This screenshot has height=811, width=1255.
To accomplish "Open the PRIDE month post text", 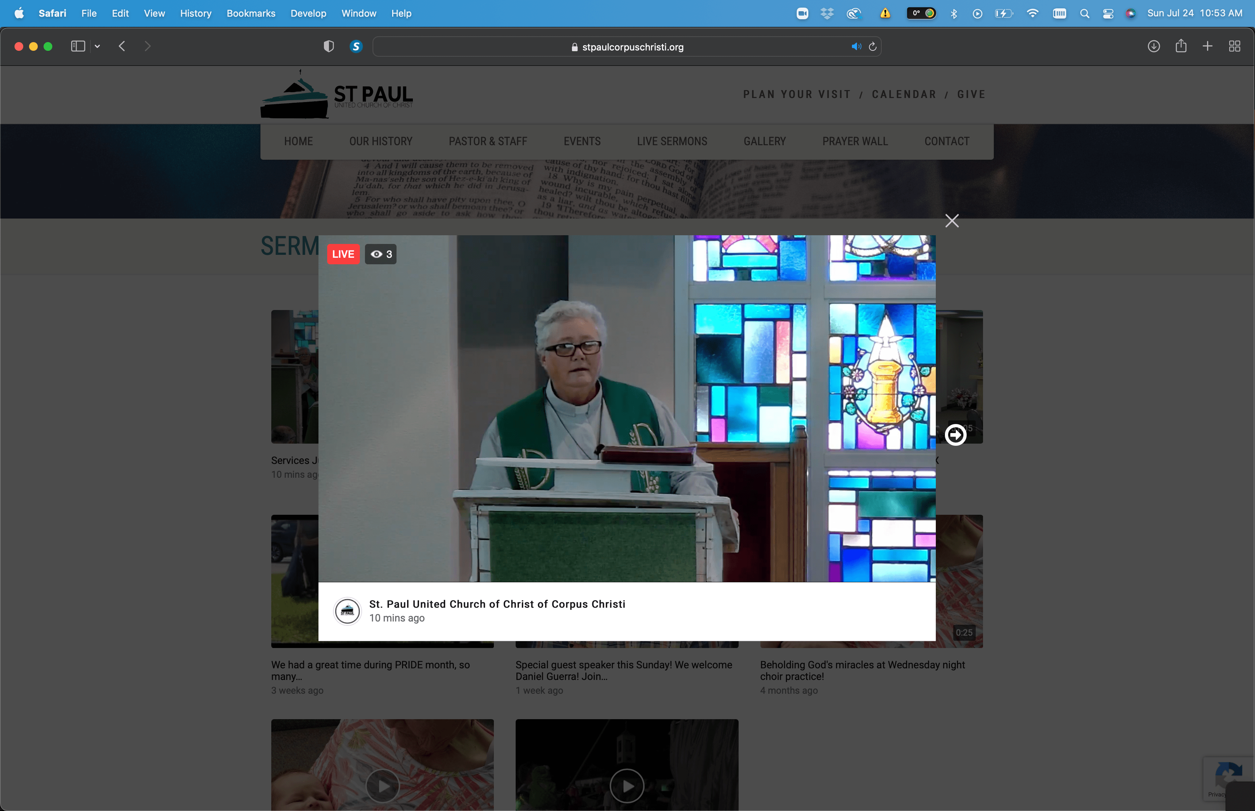I will [x=370, y=671].
